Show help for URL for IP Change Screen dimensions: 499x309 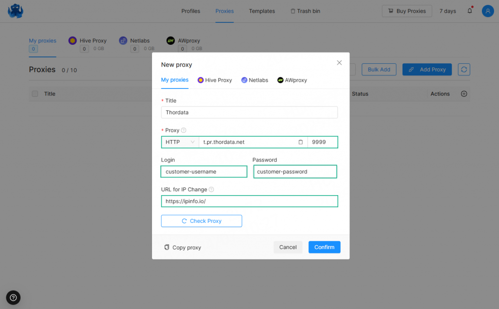[x=211, y=189]
